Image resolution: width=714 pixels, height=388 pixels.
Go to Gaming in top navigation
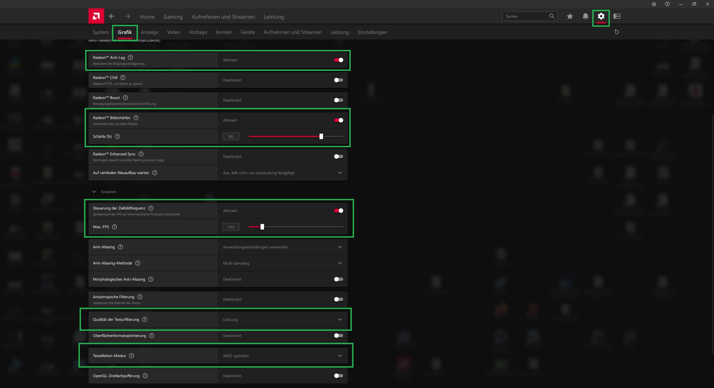[x=173, y=17]
